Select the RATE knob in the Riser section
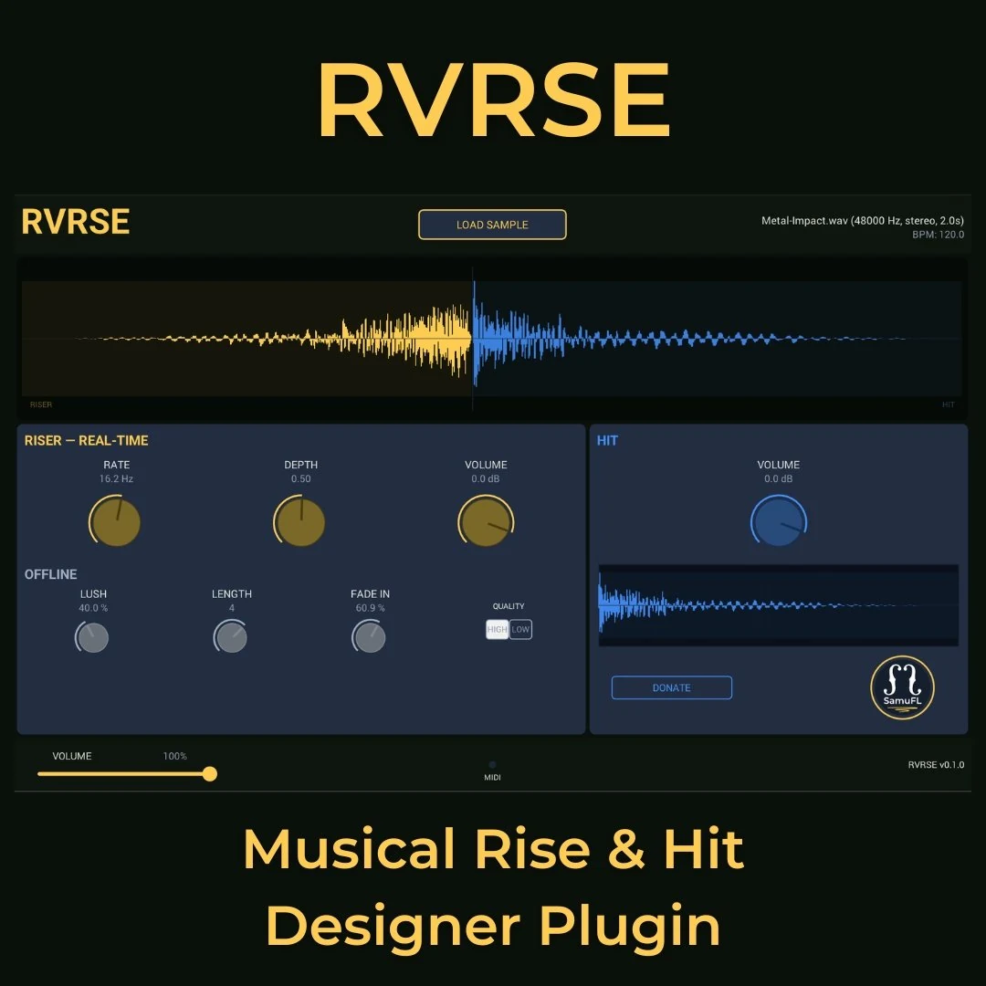The image size is (986, 986). point(115,520)
